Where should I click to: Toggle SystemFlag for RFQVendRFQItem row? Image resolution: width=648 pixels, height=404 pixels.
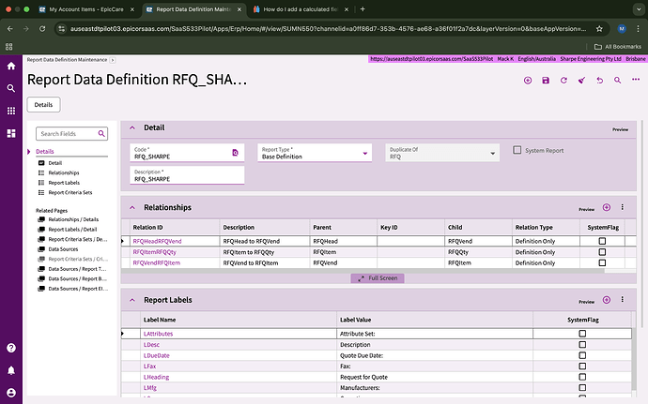pyautogui.click(x=602, y=262)
